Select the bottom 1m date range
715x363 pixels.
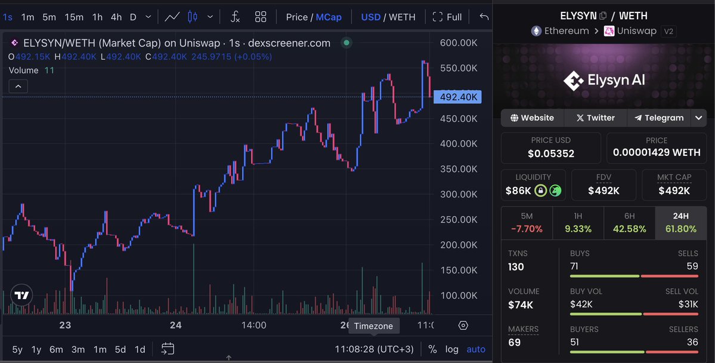[100, 349]
